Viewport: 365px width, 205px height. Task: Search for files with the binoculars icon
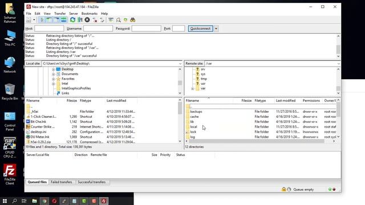(x=133, y=20)
